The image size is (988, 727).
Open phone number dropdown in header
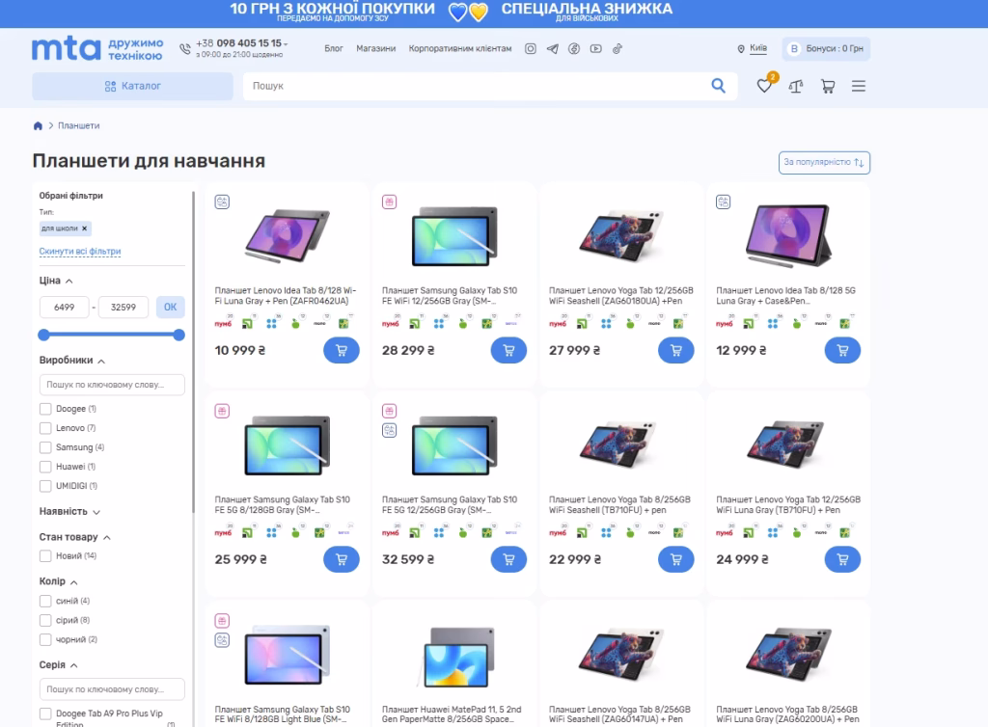[x=286, y=44]
